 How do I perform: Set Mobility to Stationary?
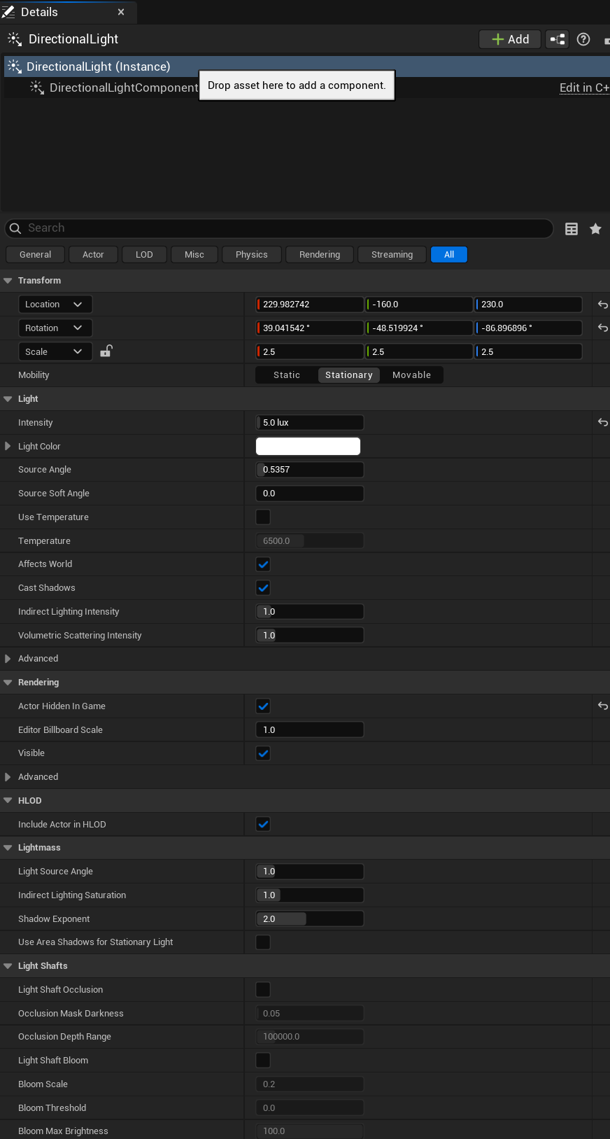[349, 375]
